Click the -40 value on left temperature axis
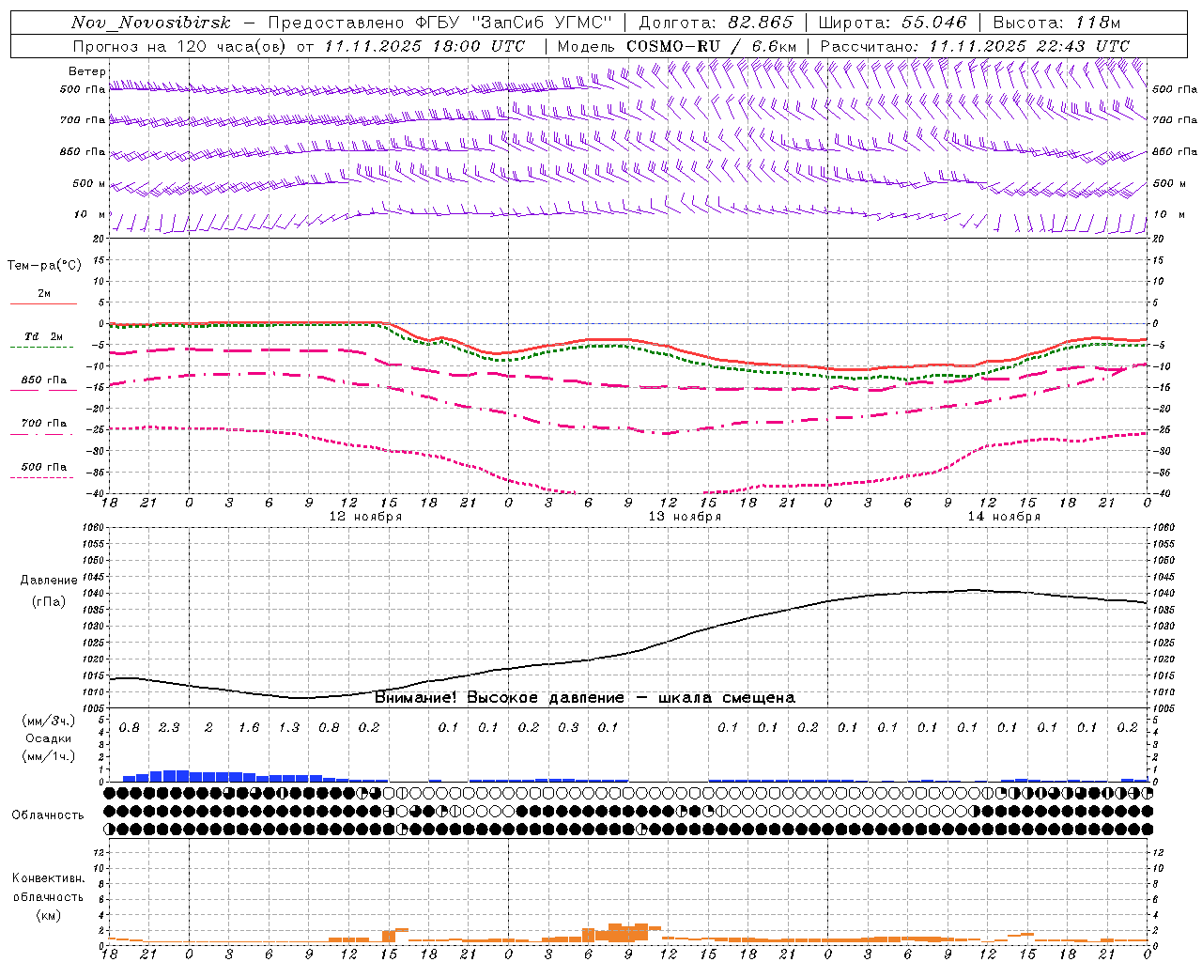Viewport: 1202px width, 962px height. click(x=97, y=493)
